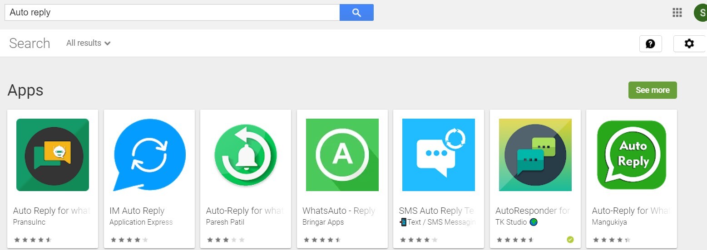Click the star rating under Application Express
This screenshot has height=250, width=707.
[x=129, y=240]
